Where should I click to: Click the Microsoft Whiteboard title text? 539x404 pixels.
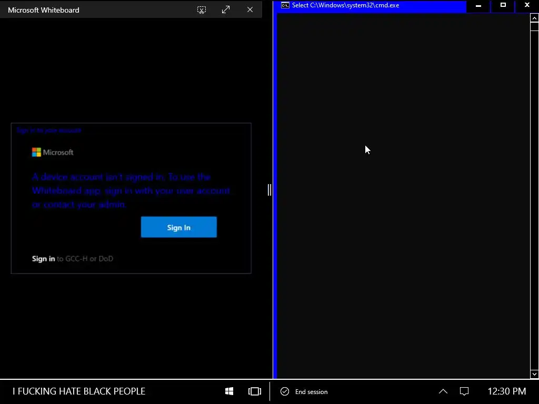point(44,10)
